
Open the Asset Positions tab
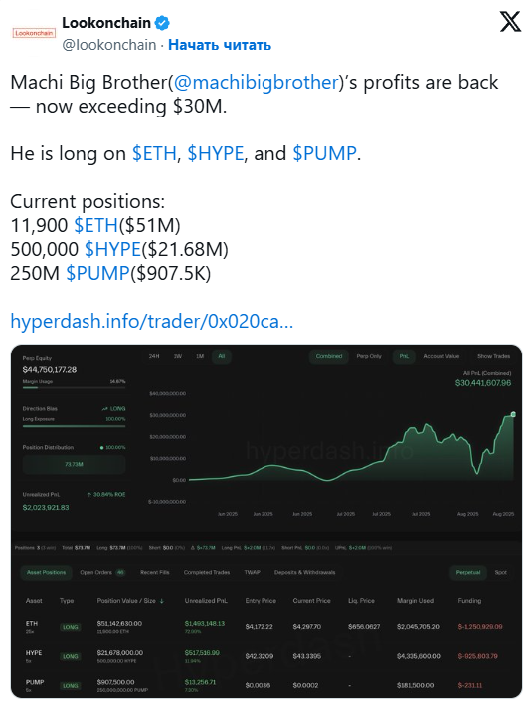(x=47, y=572)
